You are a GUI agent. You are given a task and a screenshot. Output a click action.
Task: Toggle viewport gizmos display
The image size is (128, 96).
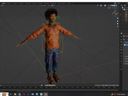click(101, 6)
